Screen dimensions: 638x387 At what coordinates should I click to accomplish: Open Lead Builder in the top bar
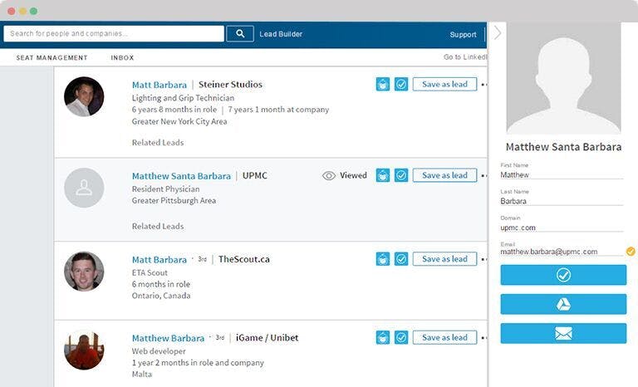point(281,34)
